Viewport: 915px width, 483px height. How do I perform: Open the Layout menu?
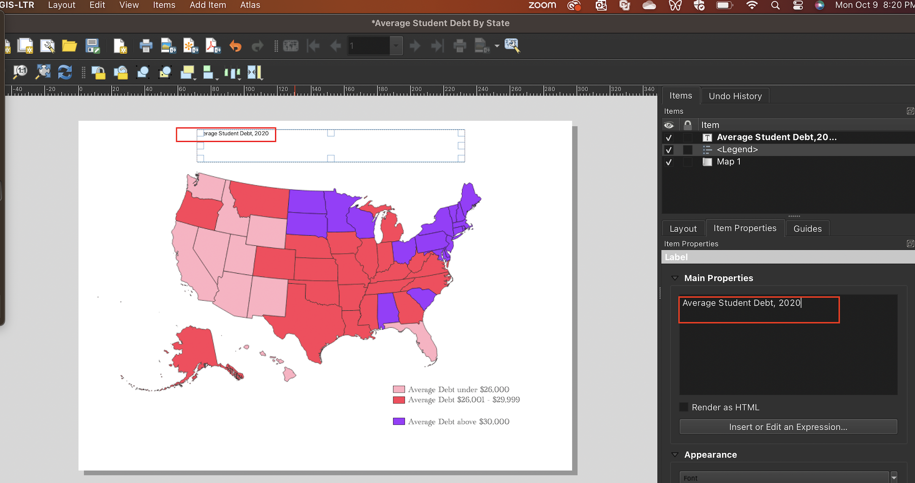click(x=61, y=5)
